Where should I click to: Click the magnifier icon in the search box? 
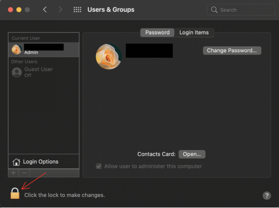click(x=214, y=10)
